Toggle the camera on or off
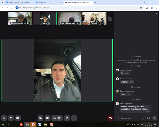The width and height of the screenshot is (159, 127). click(18, 118)
